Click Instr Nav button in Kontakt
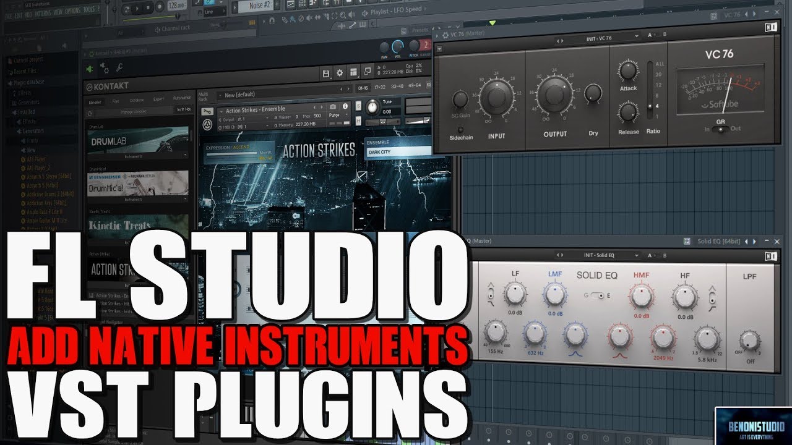The image size is (792, 445). pyautogui.click(x=184, y=108)
